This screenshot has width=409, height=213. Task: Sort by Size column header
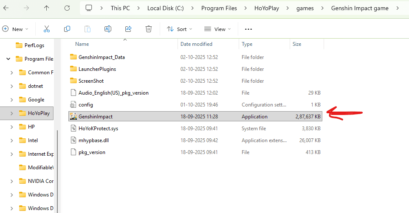coord(296,44)
